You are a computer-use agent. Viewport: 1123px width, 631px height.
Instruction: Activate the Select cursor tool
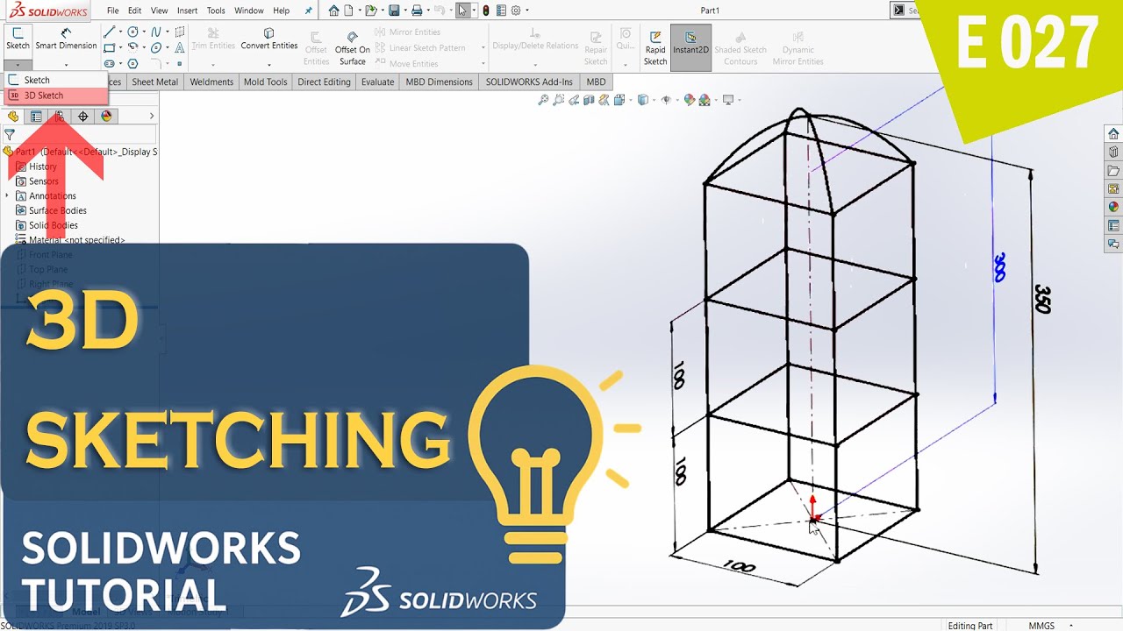pos(462,11)
